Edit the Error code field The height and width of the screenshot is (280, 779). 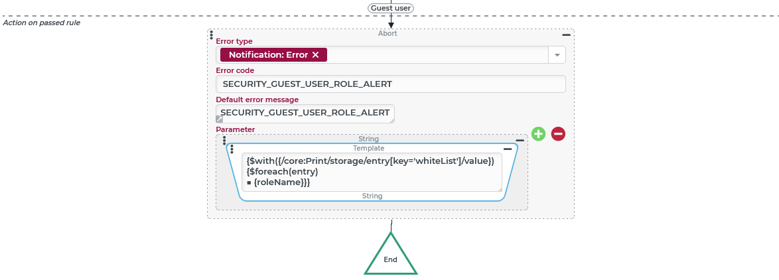pos(390,84)
